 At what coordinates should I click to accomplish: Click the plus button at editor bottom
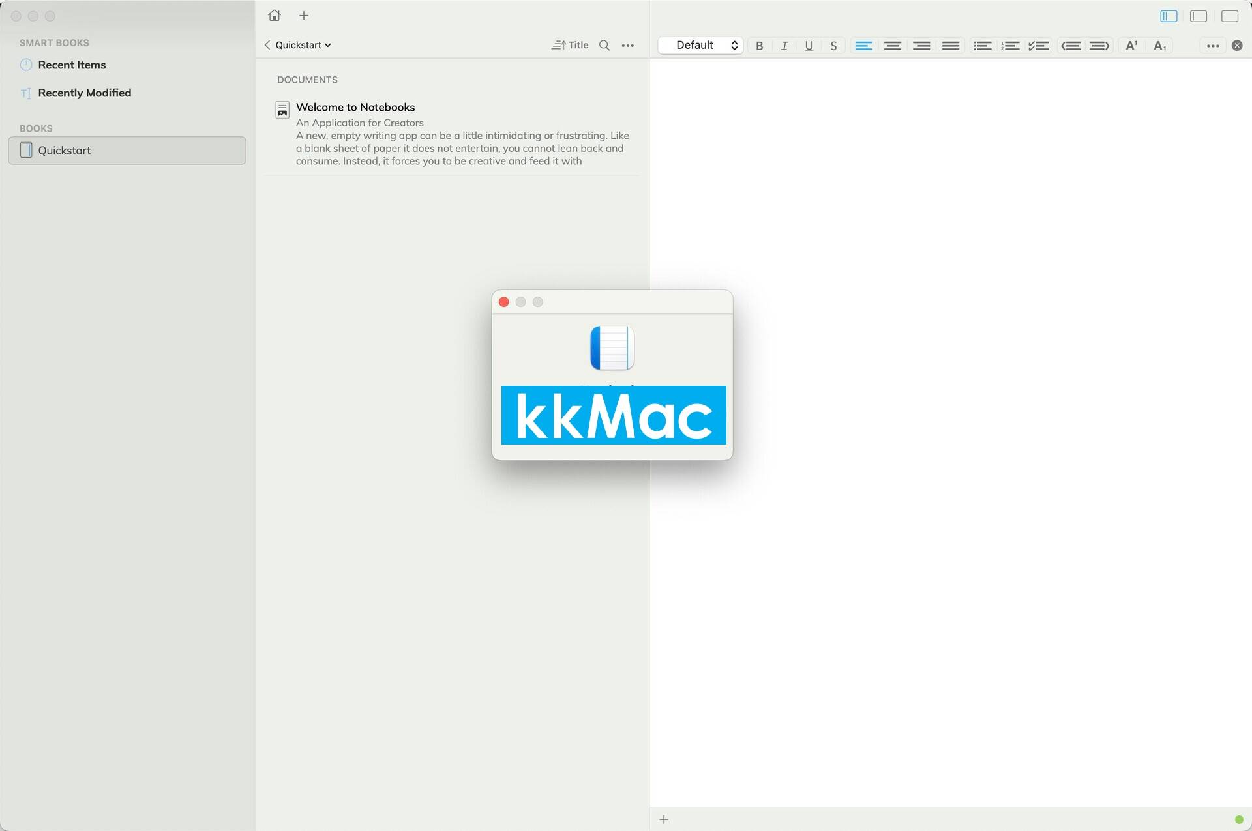[664, 819]
